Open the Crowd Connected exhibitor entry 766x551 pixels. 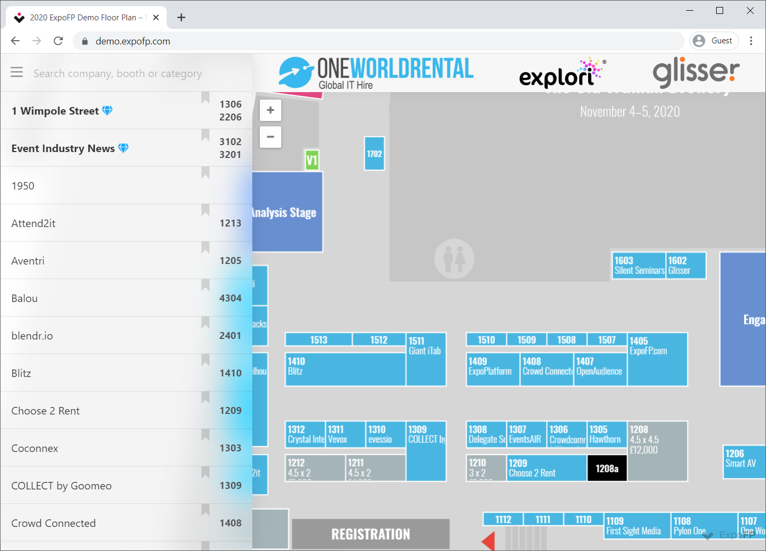point(126,523)
